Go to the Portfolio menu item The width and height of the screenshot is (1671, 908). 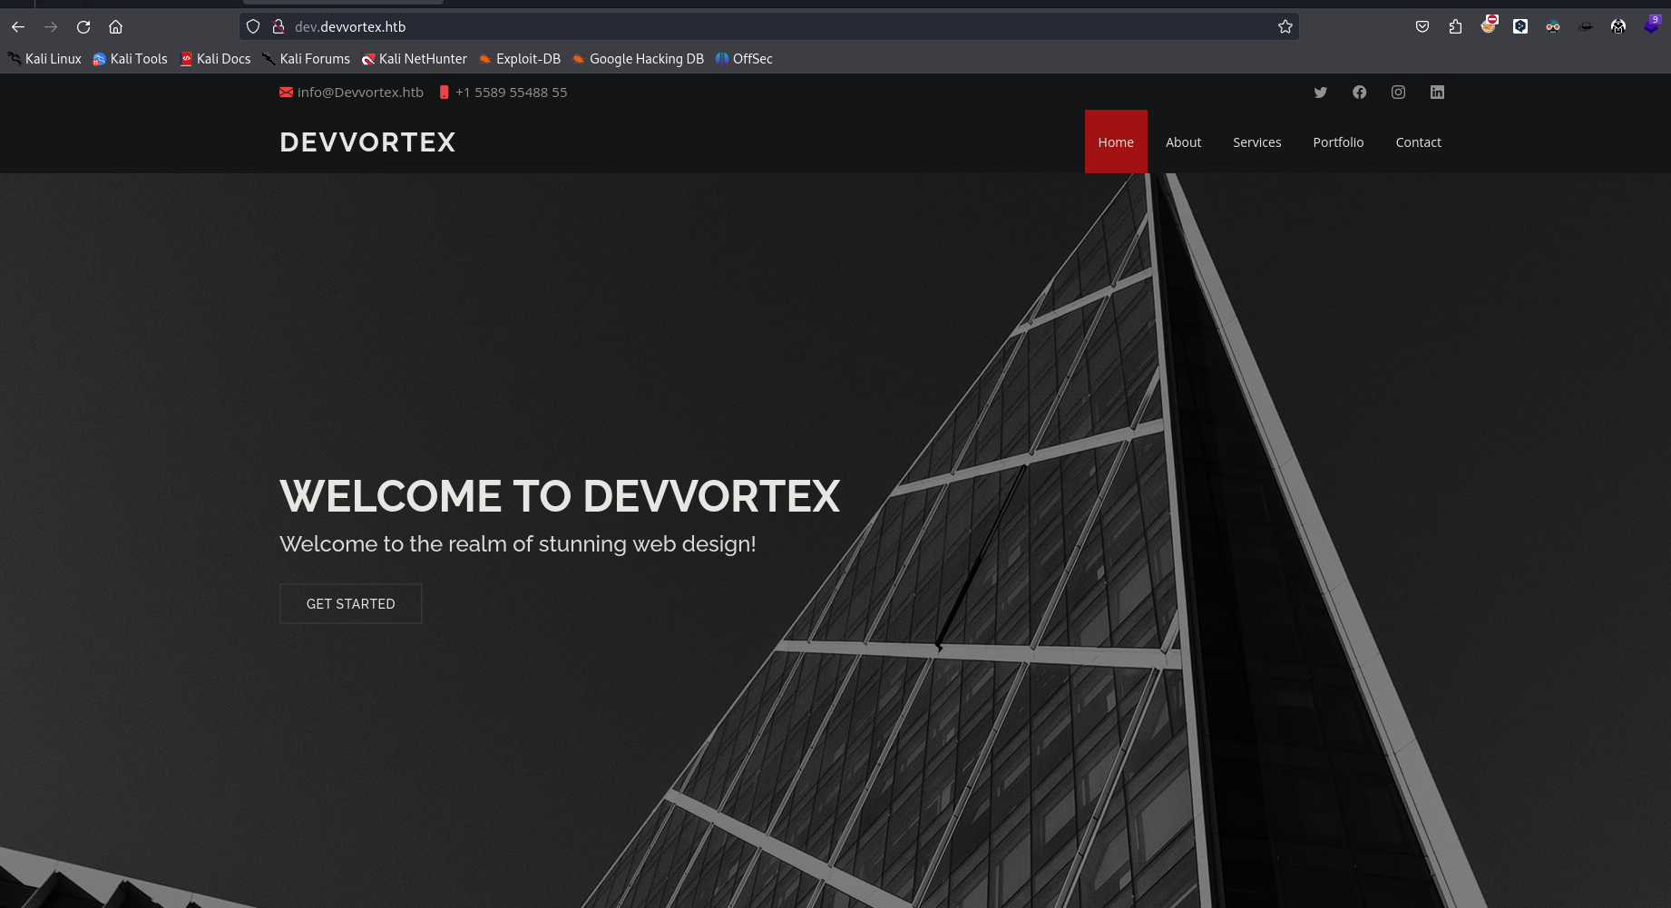(1338, 142)
